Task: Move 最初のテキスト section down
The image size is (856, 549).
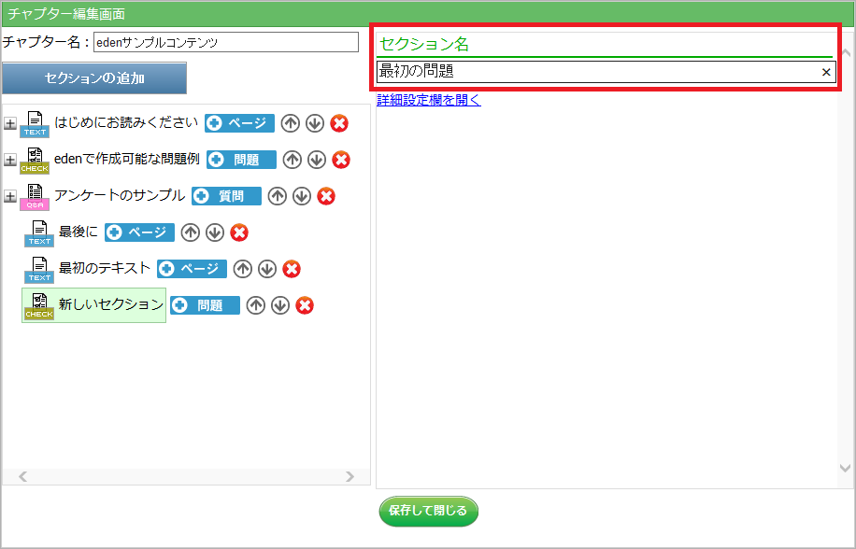Action: coord(267,269)
